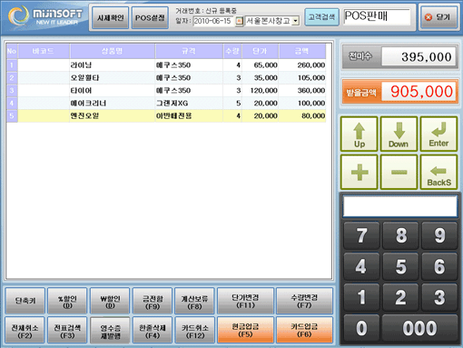
Task: Click the 단가 column header
Action: [260, 51]
